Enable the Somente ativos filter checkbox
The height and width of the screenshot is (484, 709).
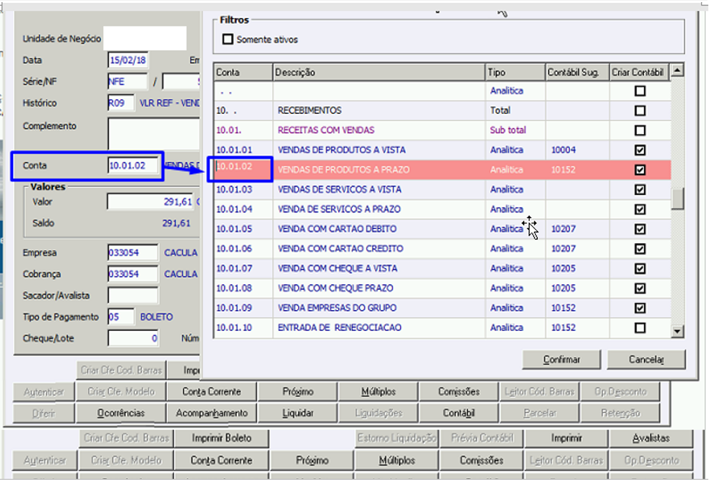[x=228, y=39]
